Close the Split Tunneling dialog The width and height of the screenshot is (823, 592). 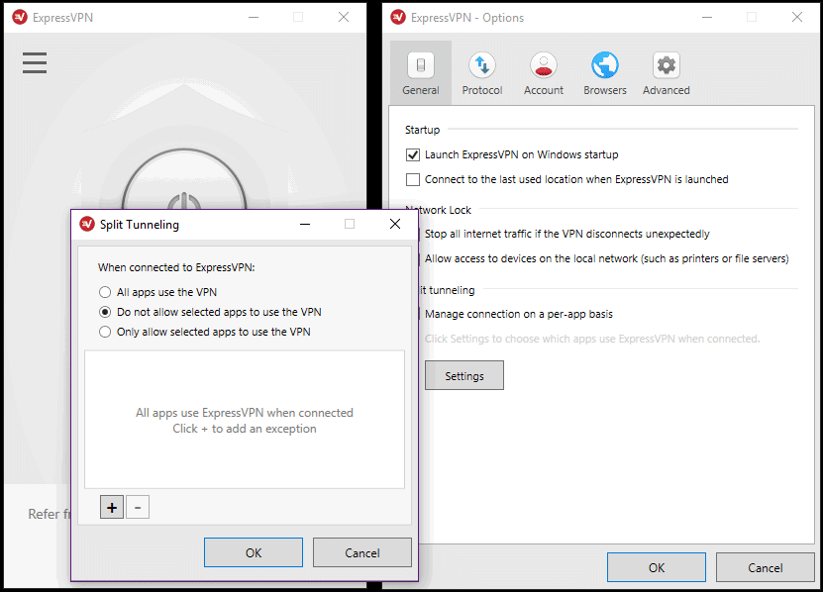coord(395,224)
